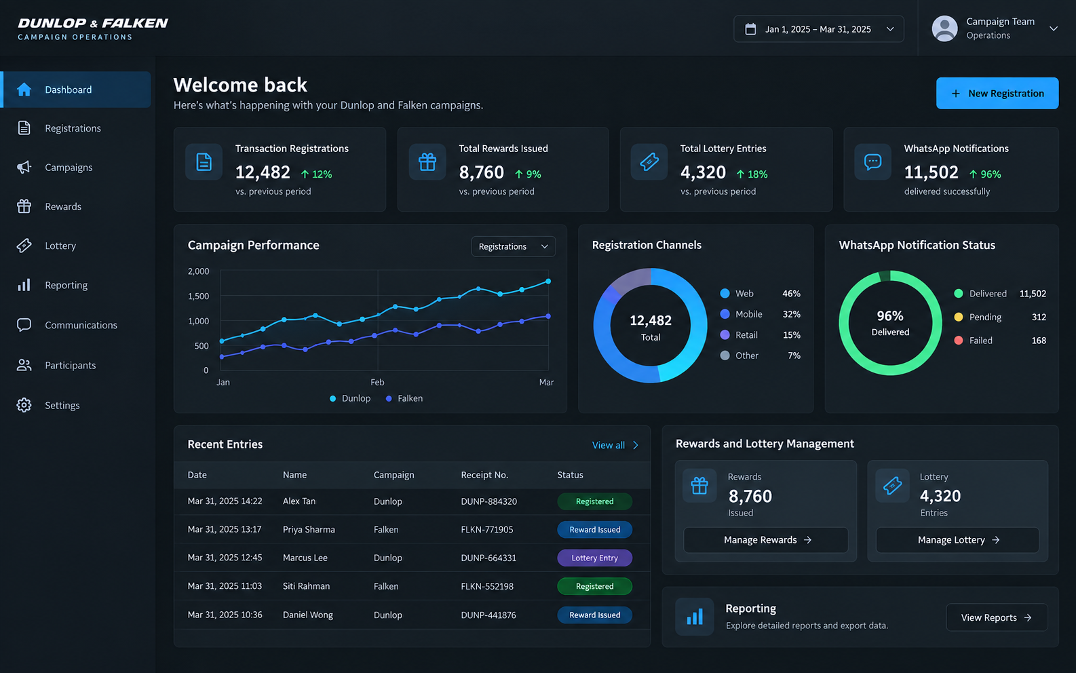This screenshot has height=673, width=1076.
Task: Click gift icon in Rewards management card
Action: (x=699, y=486)
